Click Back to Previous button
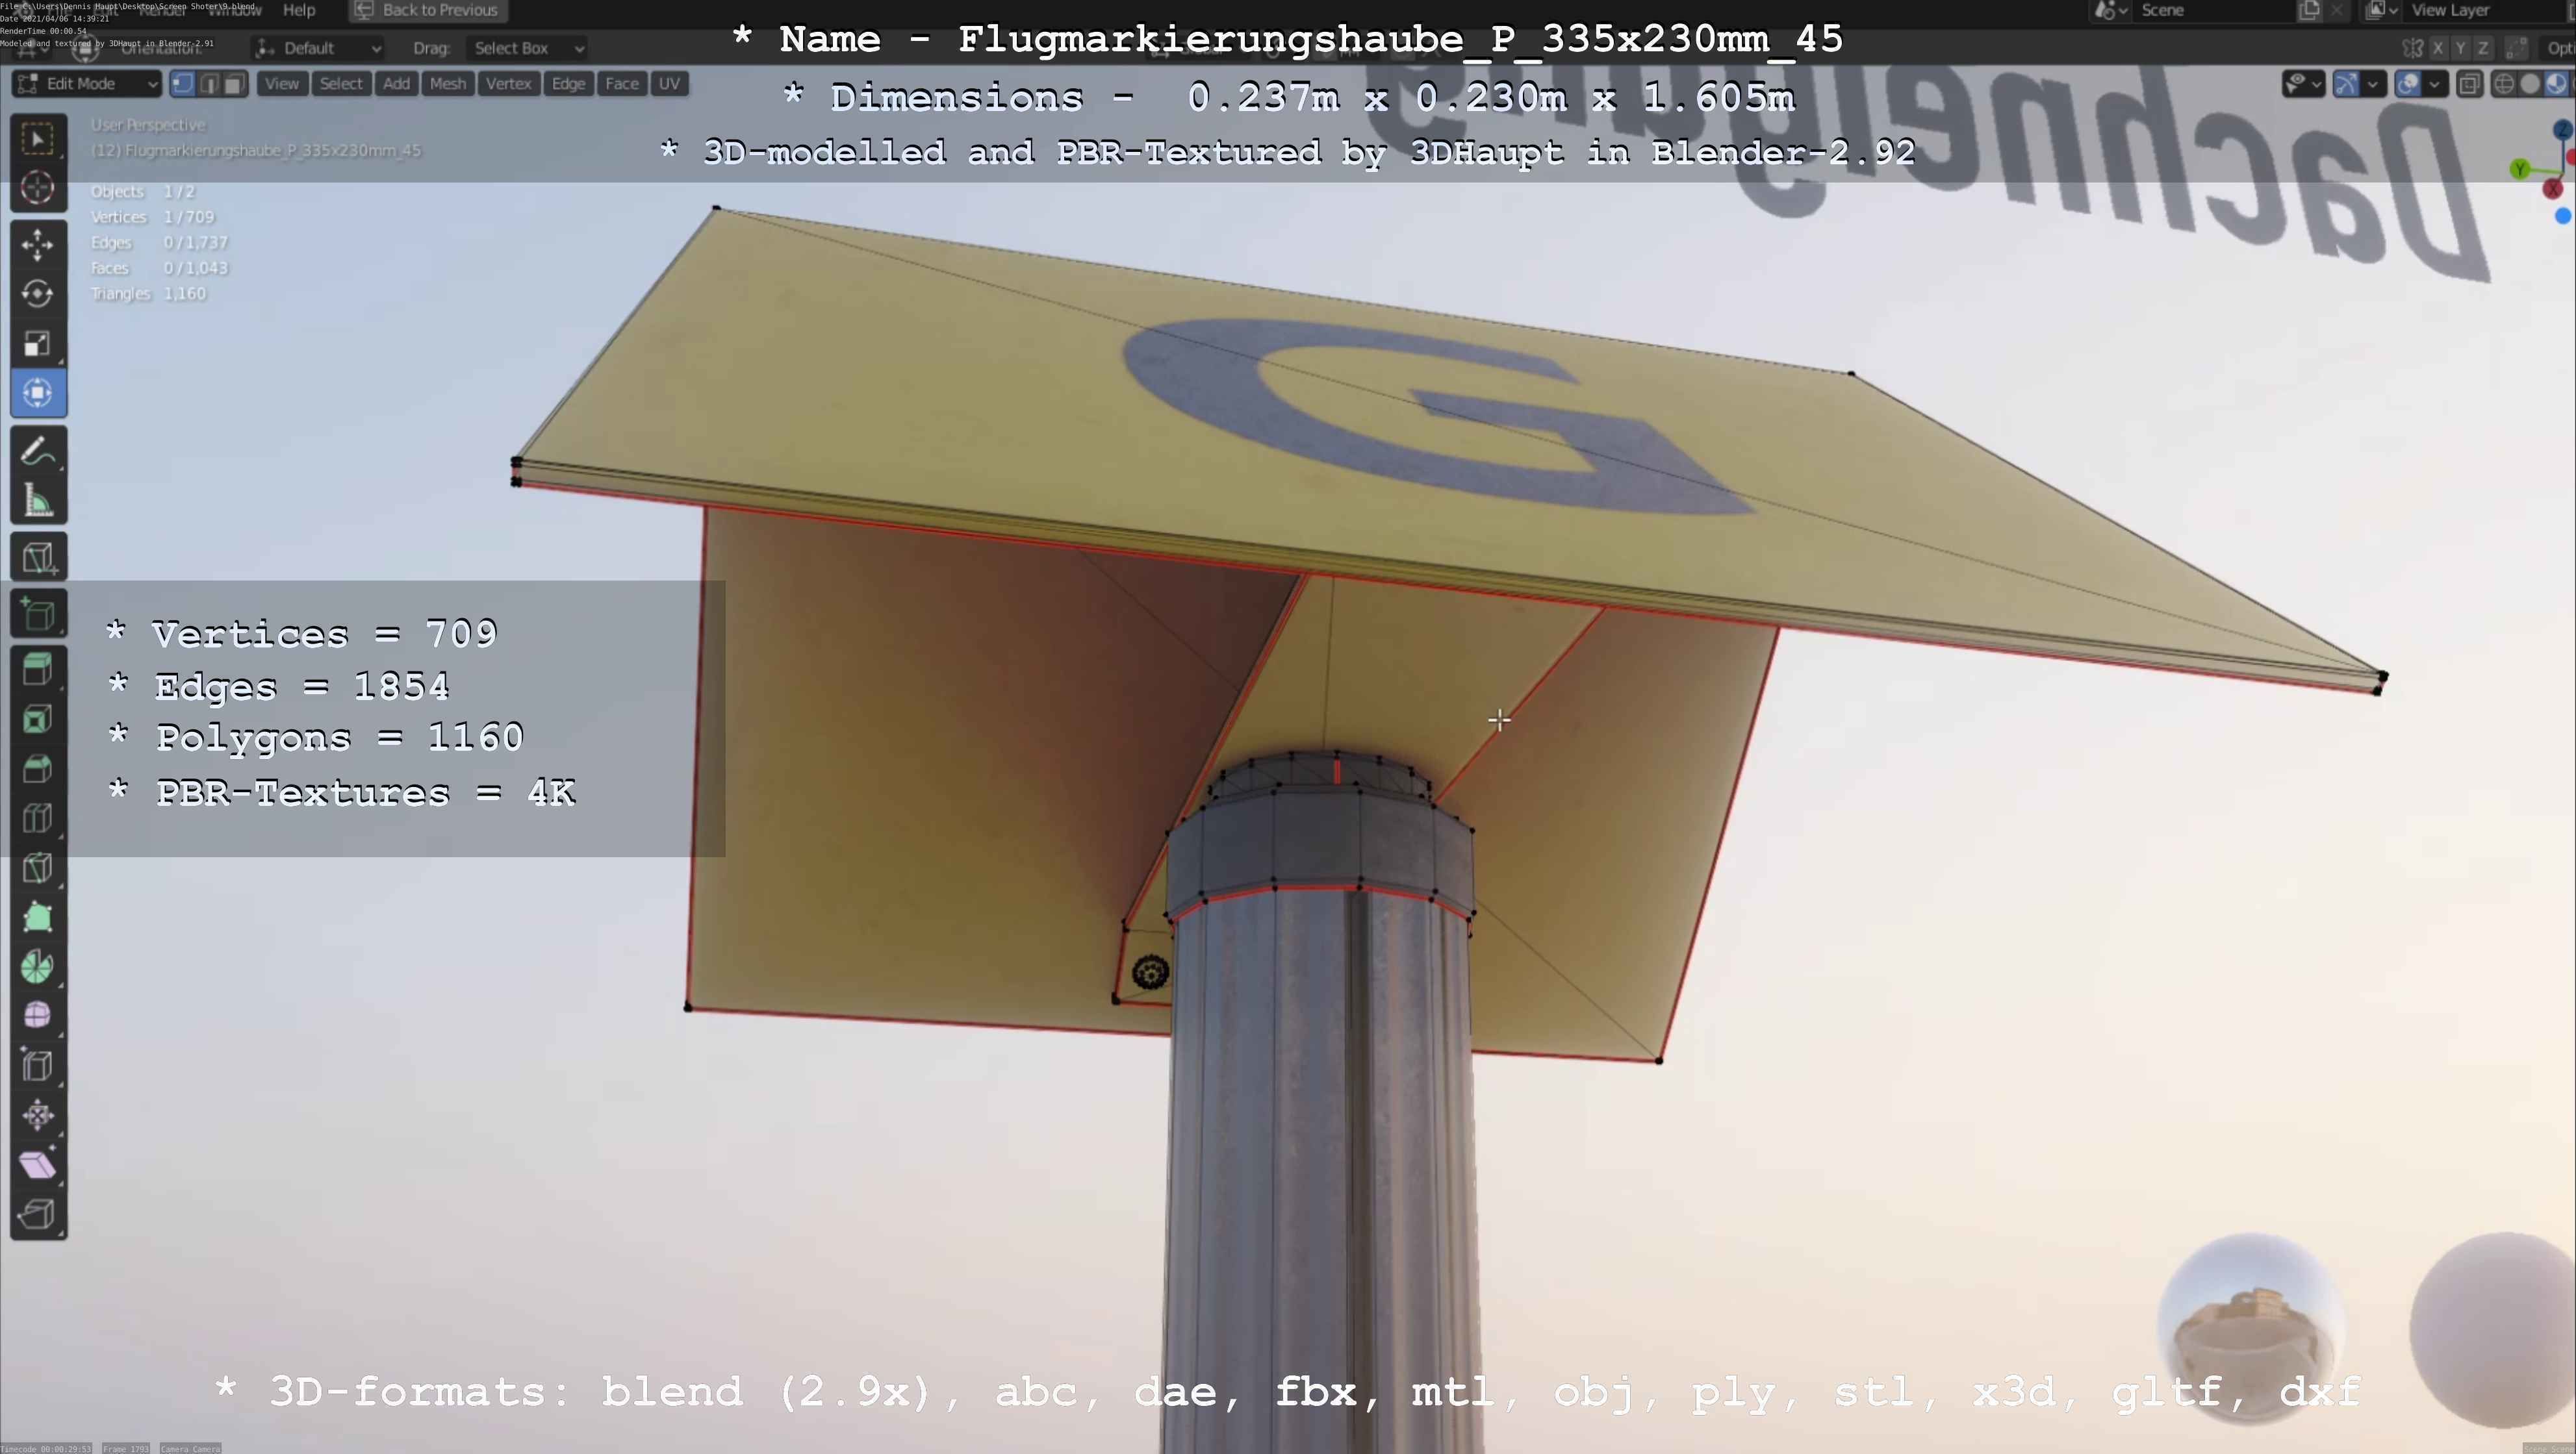The image size is (2576, 1454). (x=427, y=10)
